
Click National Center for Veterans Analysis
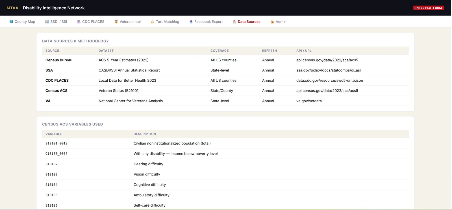pyautogui.click(x=131, y=101)
